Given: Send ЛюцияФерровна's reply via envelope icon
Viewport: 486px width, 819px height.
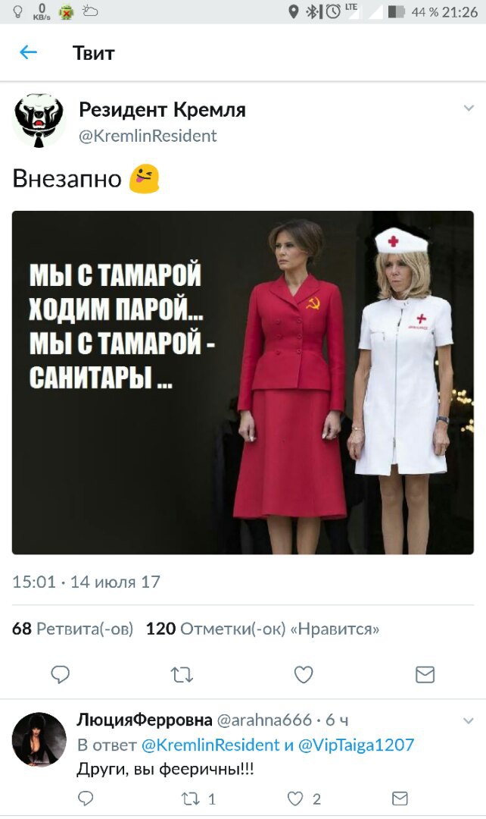Looking at the screenshot, I should (400, 798).
